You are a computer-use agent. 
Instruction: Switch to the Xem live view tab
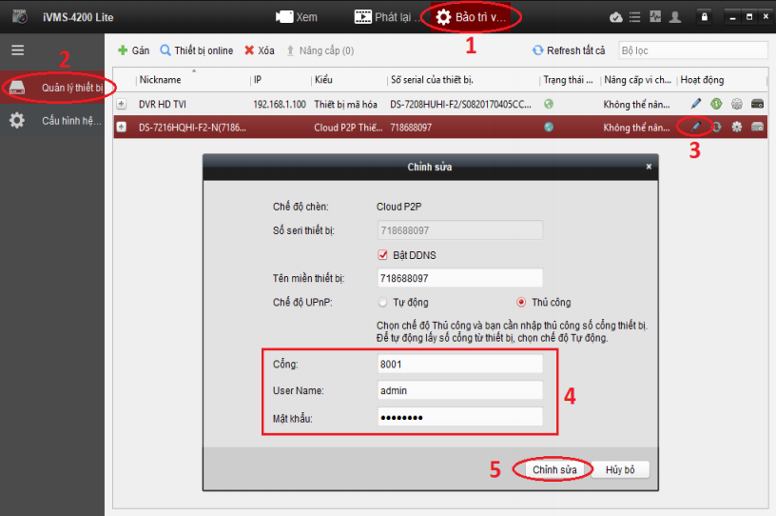point(297,17)
